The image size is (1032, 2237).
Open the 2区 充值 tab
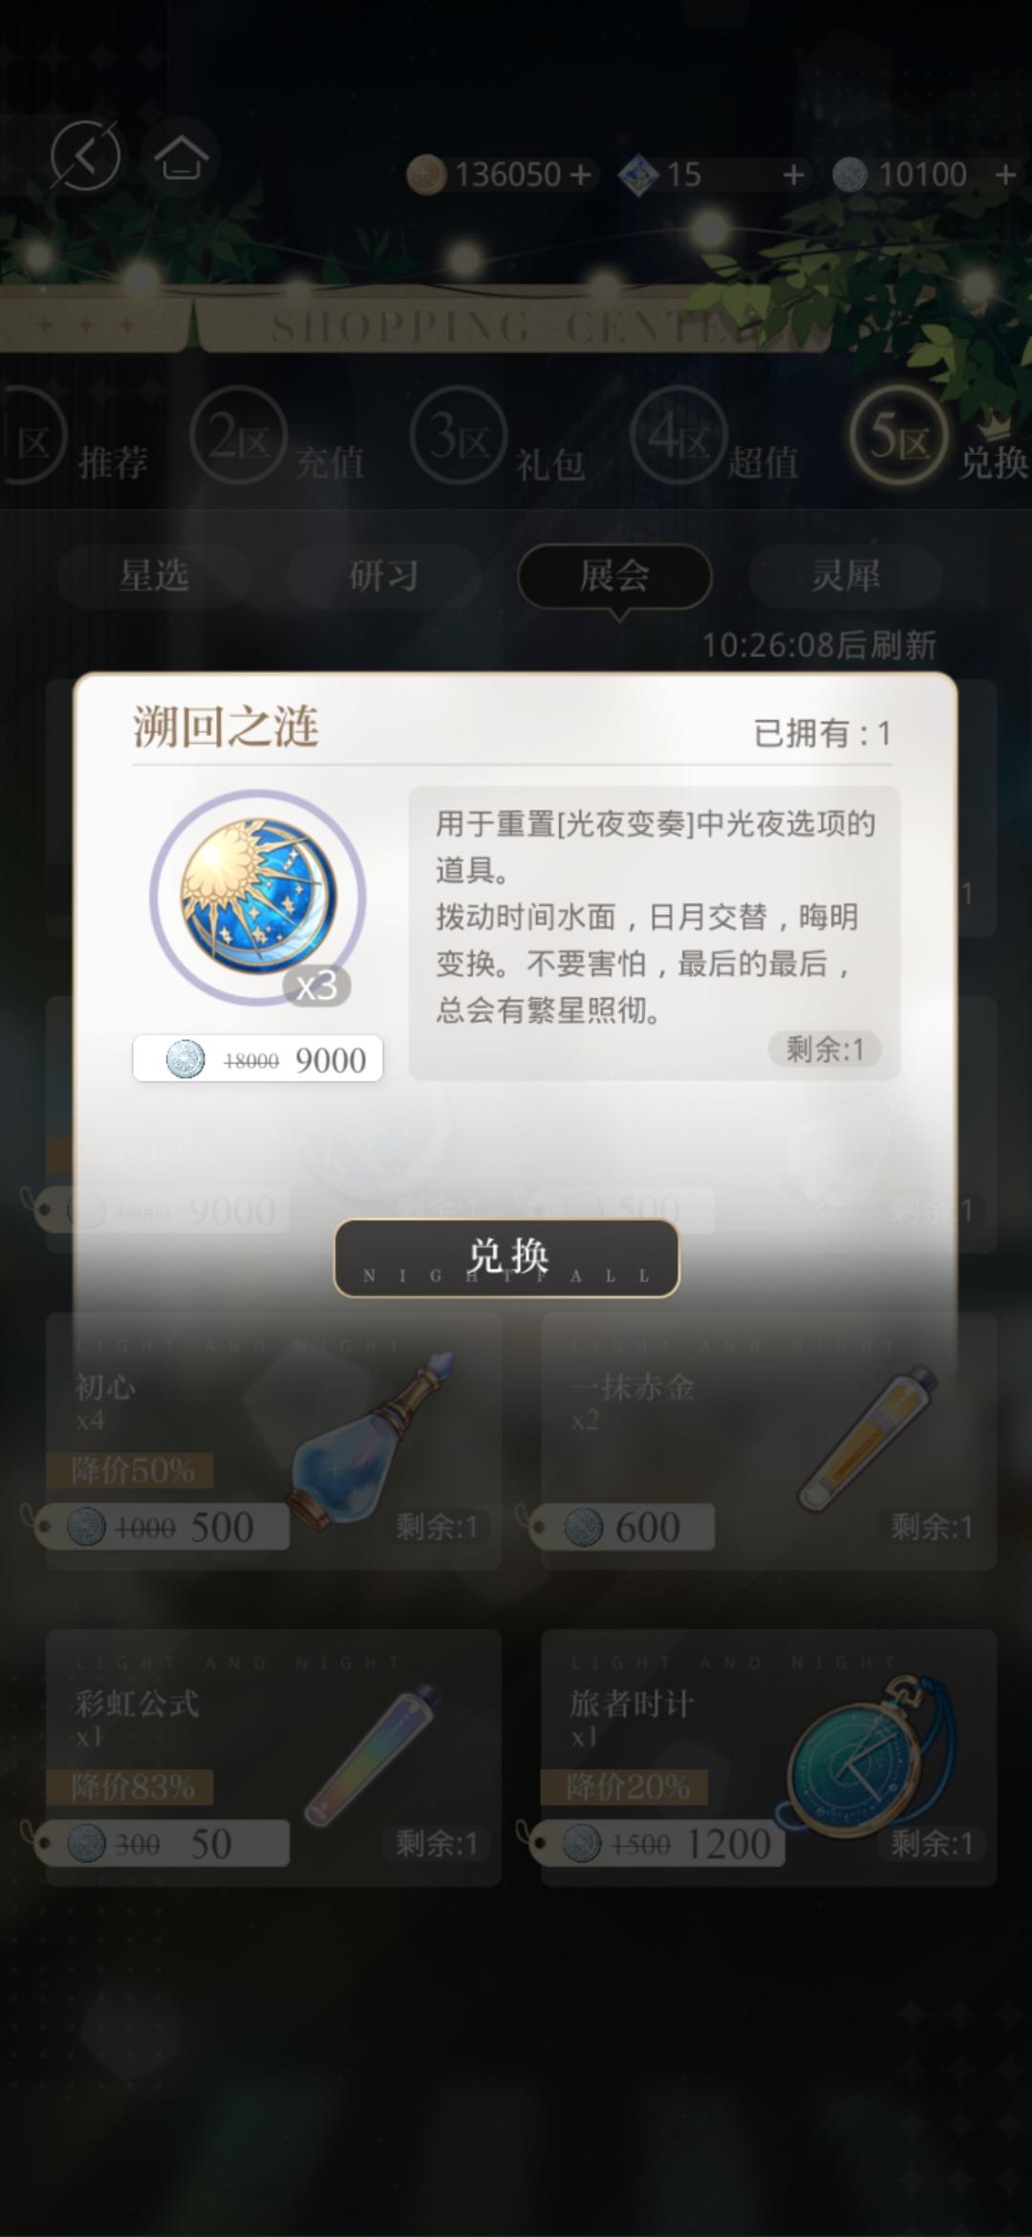(277, 440)
